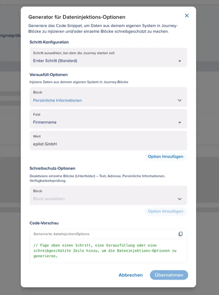Add option under Vorausfüll-Optionen
The width and height of the screenshot is (219, 295).
coord(166,157)
